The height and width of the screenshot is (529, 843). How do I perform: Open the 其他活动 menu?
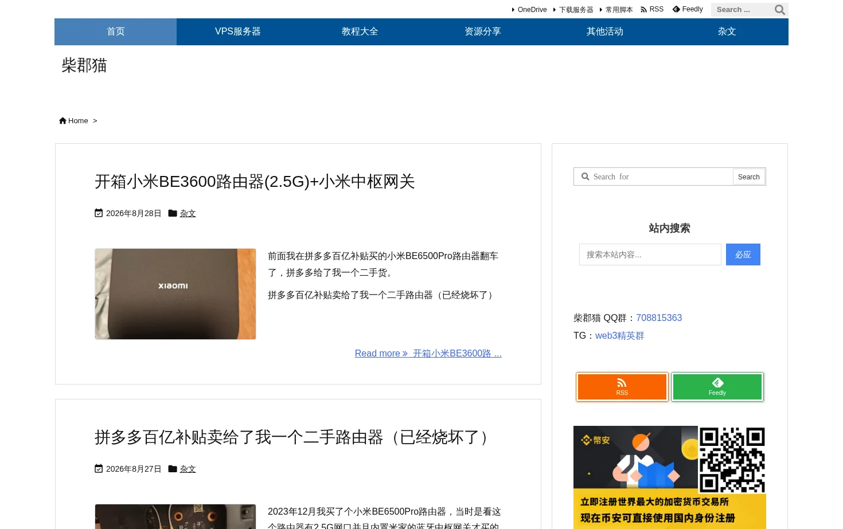605,32
